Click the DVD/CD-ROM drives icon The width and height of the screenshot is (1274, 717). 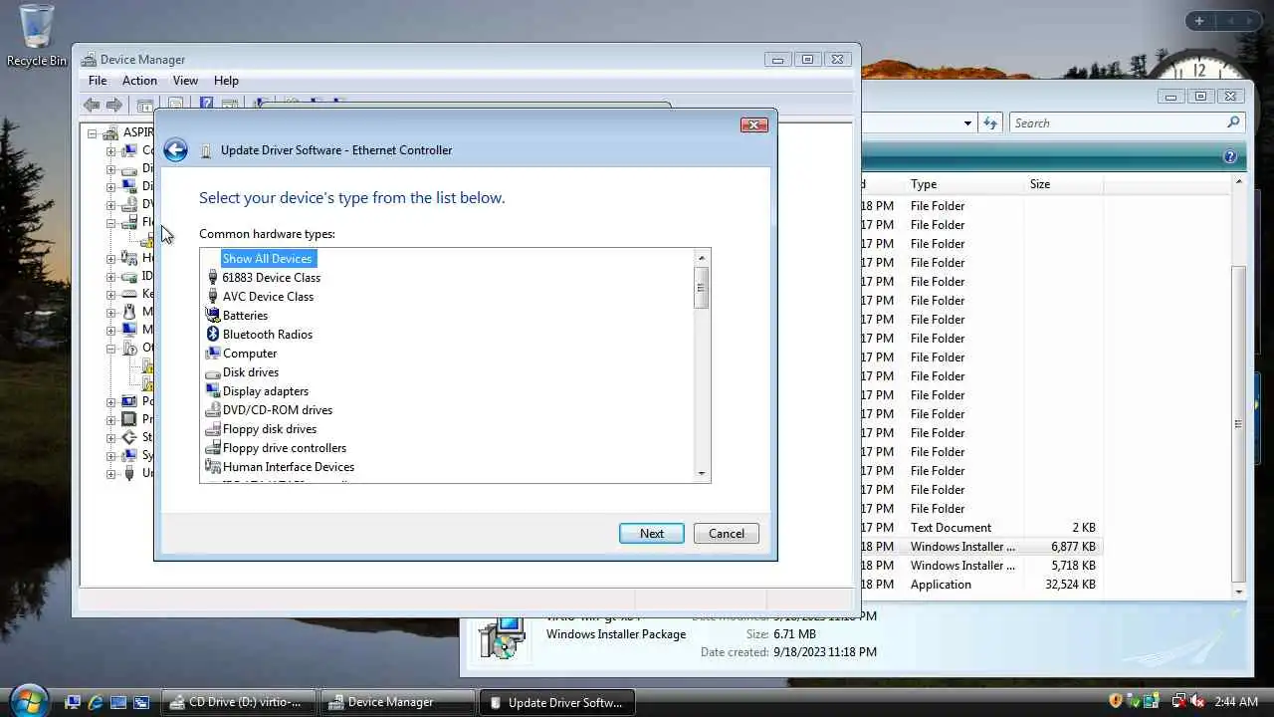212,410
